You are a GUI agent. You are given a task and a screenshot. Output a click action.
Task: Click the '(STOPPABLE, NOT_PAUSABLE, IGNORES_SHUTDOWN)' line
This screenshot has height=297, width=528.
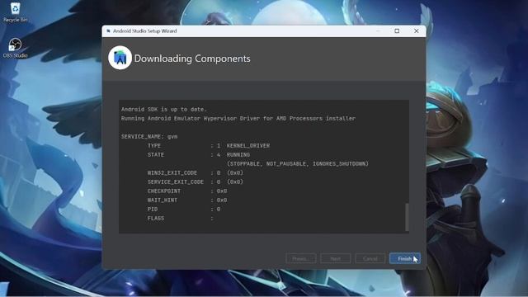click(298, 164)
